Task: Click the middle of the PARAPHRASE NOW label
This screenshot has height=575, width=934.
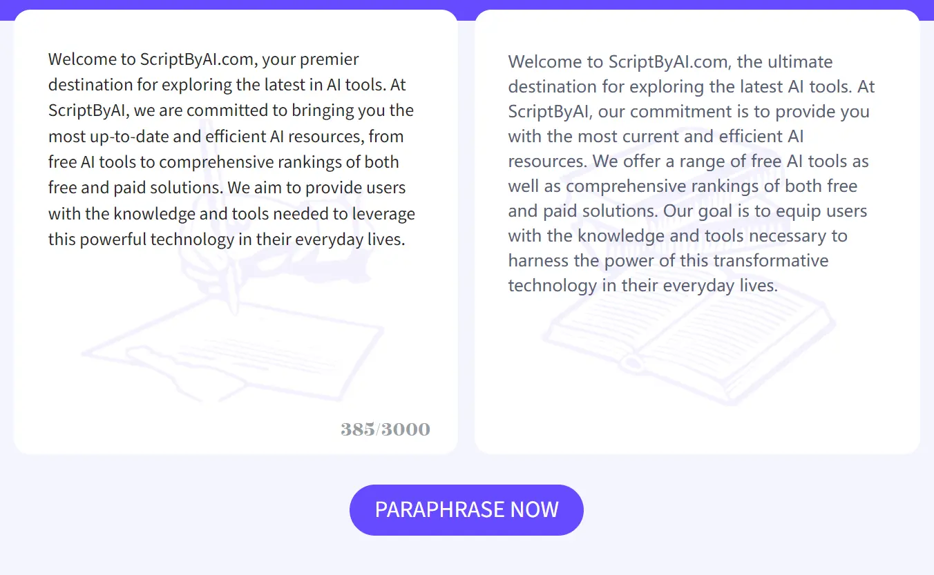Action: pos(466,509)
